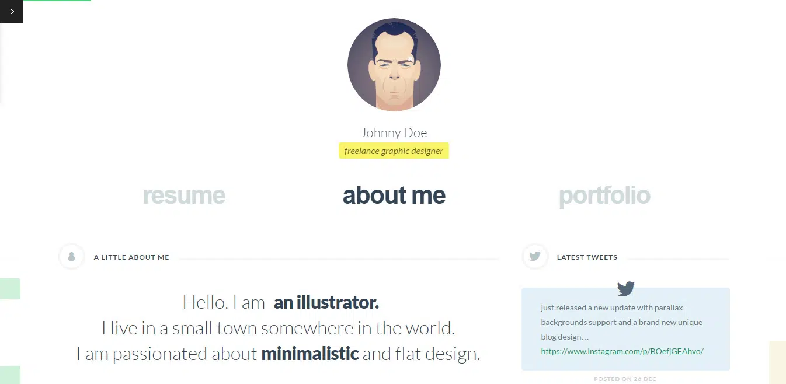Click the lower green block on left edge
The width and height of the screenshot is (786, 384).
(x=10, y=375)
